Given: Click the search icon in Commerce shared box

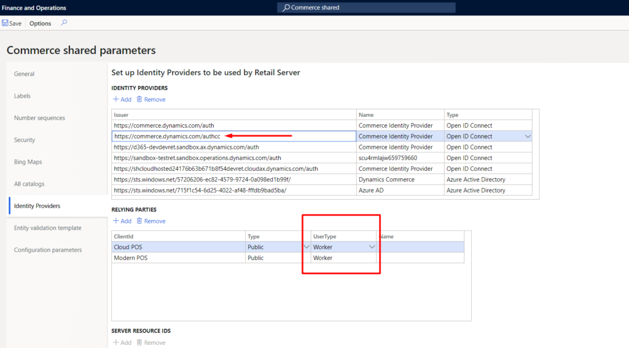Looking at the screenshot, I should [286, 7].
